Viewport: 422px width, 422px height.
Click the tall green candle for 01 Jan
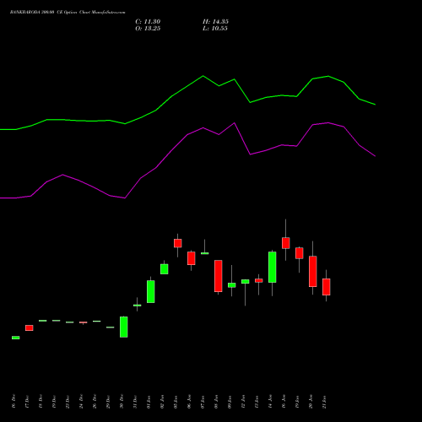coord(151,291)
